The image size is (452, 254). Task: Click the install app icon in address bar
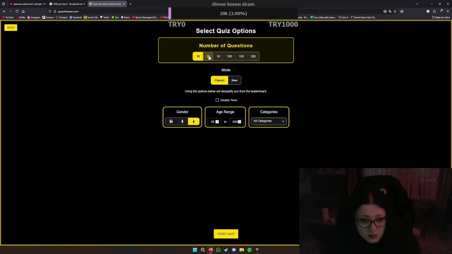[385, 11]
